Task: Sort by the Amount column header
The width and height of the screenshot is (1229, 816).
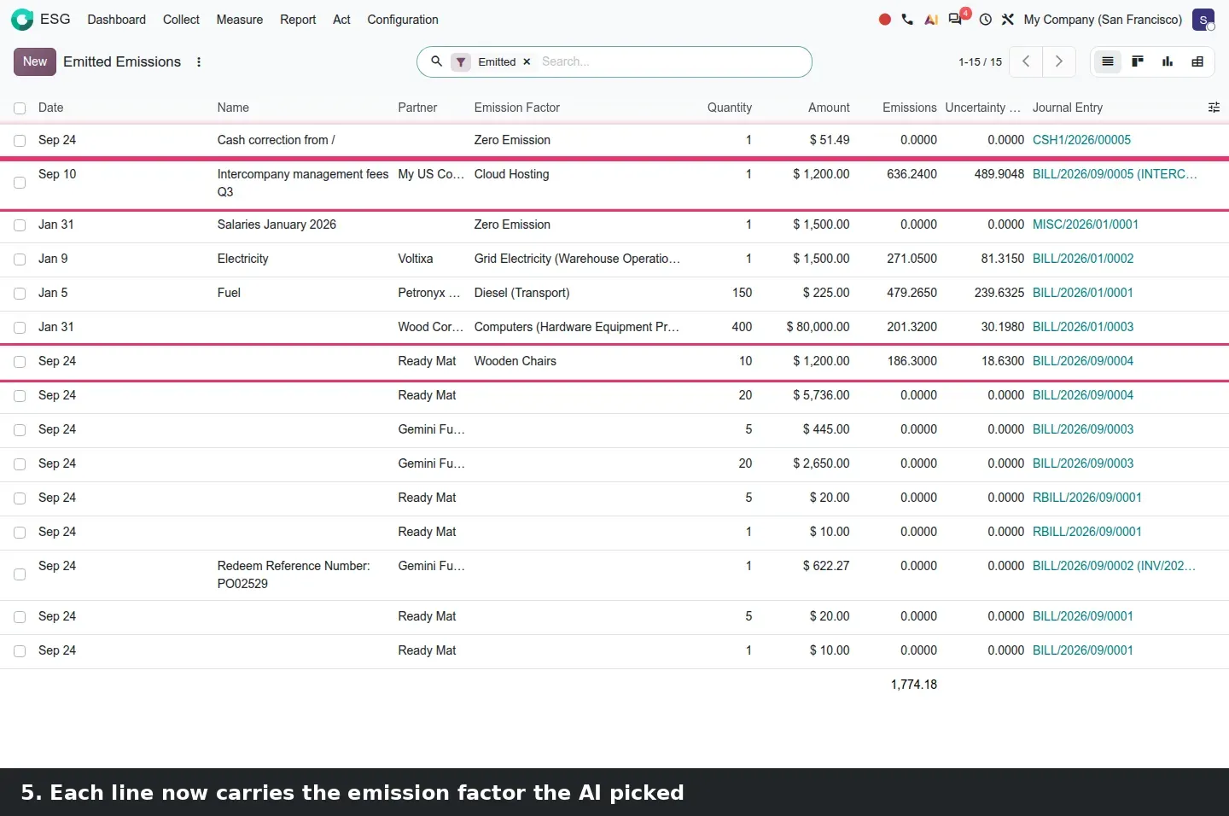Action: [x=829, y=108]
